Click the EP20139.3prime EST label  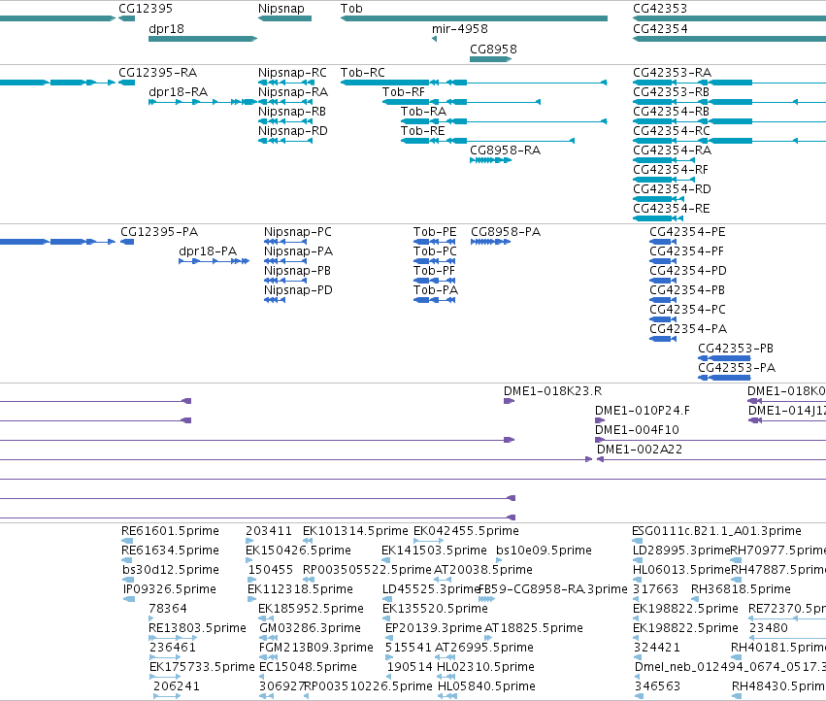pyautogui.click(x=434, y=628)
